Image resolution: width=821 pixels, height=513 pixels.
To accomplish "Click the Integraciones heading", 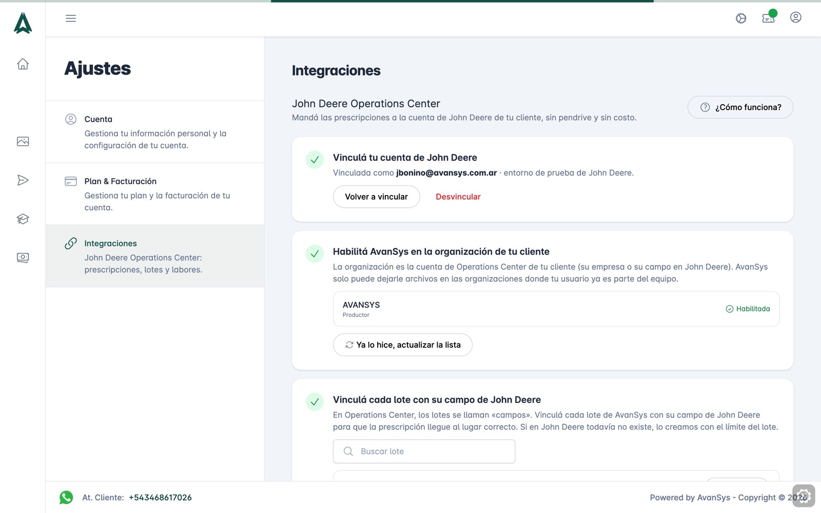I will 336,71.
